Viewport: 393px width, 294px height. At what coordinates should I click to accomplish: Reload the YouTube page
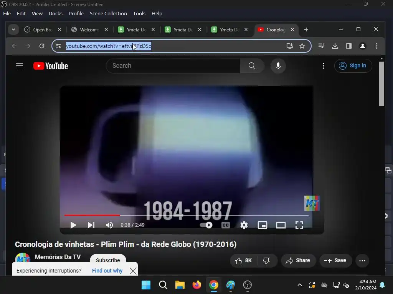(42, 46)
